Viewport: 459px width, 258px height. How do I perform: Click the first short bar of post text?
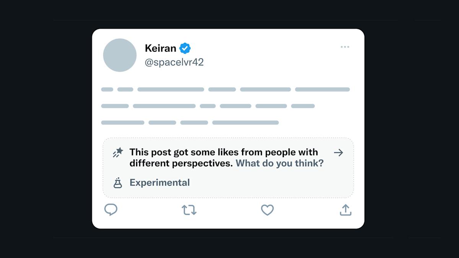click(x=107, y=89)
